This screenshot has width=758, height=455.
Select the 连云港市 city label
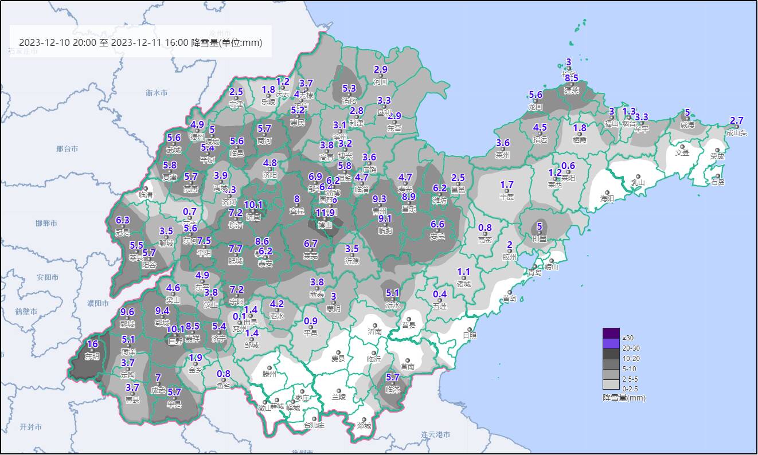[435, 435]
